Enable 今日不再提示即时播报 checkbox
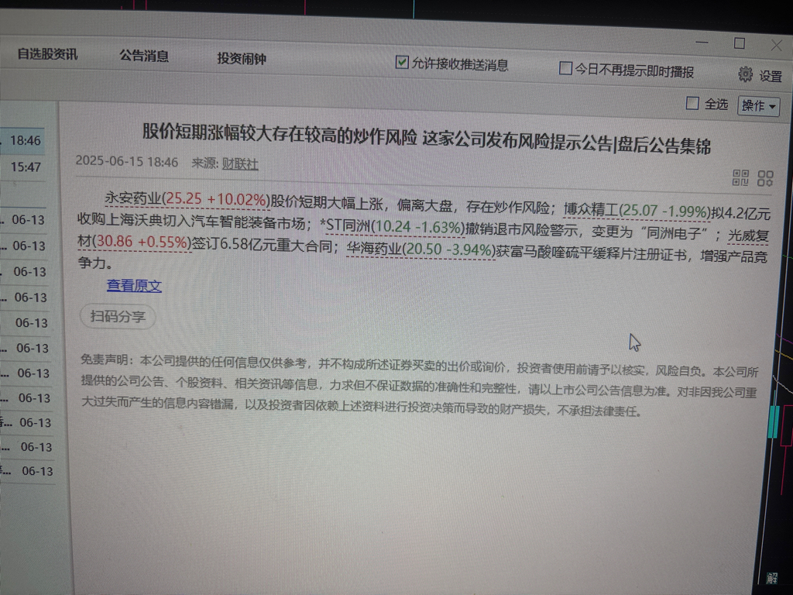This screenshot has height=595, width=793. [x=565, y=68]
